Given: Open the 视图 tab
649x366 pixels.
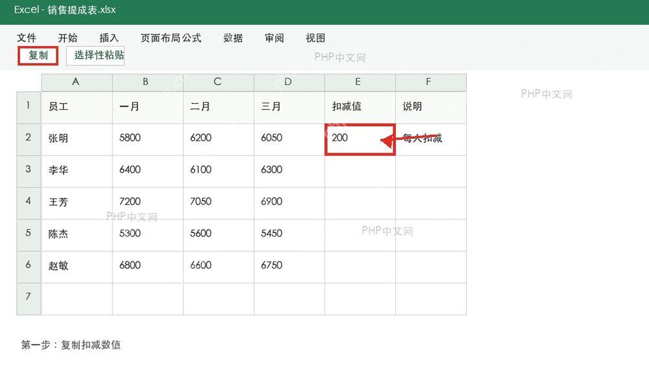Looking at the screenshot, I should click(315, 38).
